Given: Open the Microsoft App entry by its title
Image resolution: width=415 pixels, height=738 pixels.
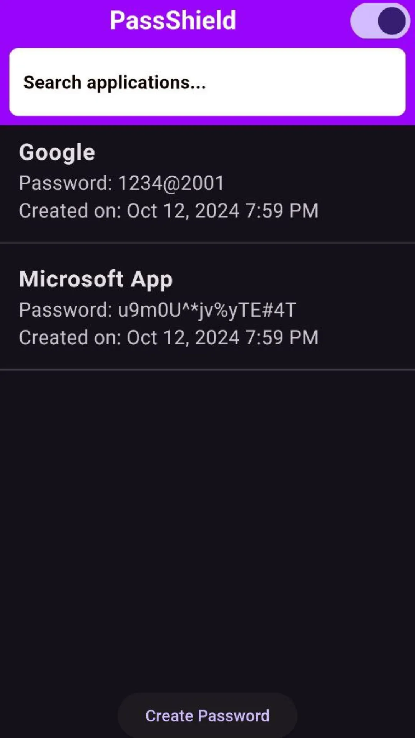Looking at the screenshot, I should 96,279.
